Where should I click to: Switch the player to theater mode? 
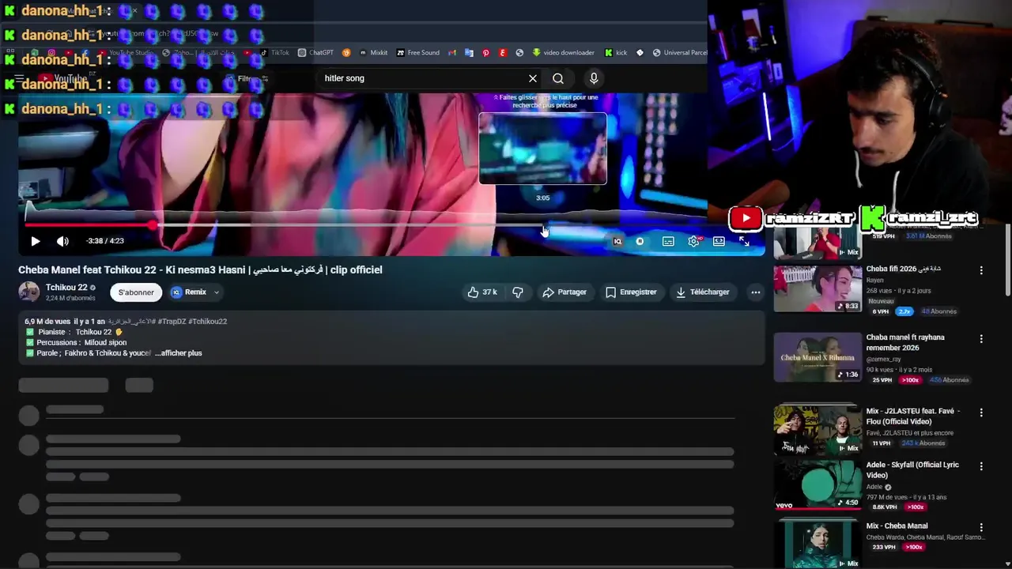click(719, 241)
